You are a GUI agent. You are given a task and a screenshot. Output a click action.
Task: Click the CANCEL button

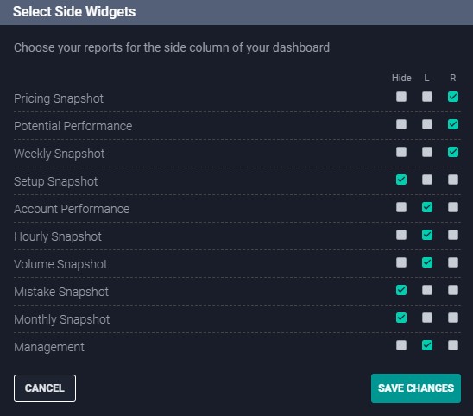click(45, 388)
